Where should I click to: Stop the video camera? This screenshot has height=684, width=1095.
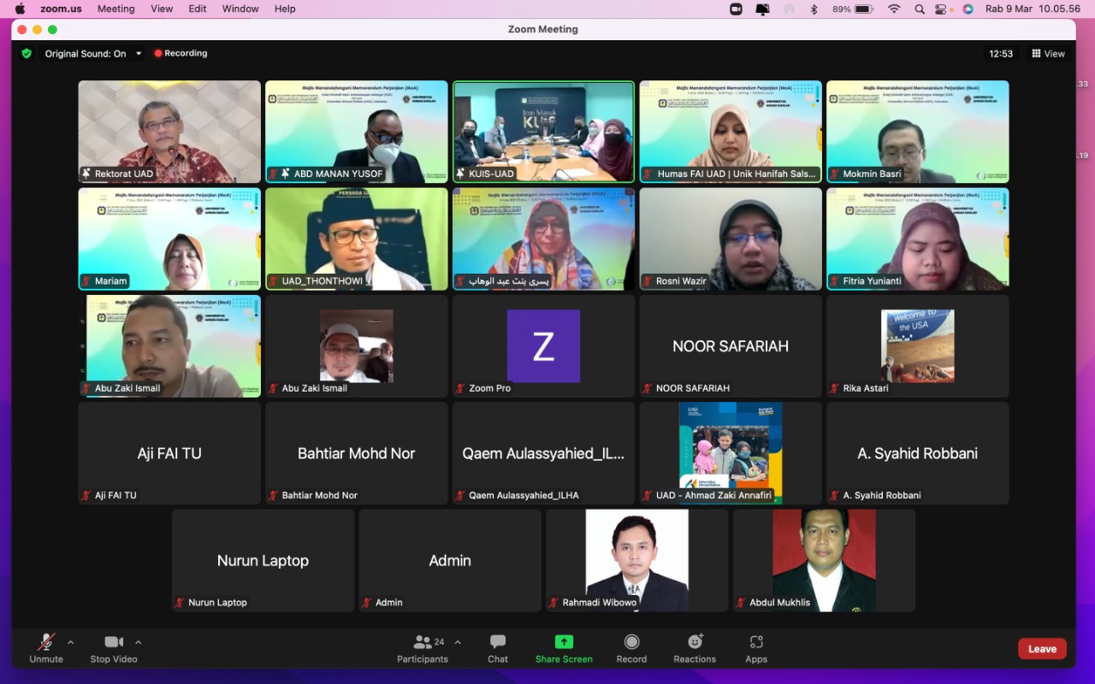point(114,648)
